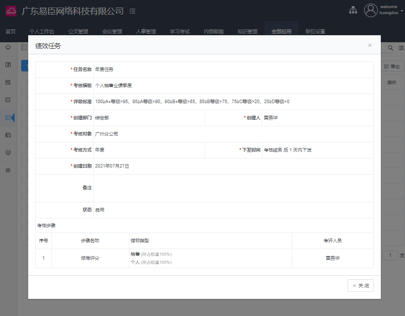The height and width of the screenshot is (316, 405).
Task: Go to the 内部邮箱 tab
Action: [214, 32]
